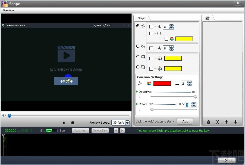Screen dimensions: 245x165
Task: Toggle the mute speaker icon
Action: [4, 116]
